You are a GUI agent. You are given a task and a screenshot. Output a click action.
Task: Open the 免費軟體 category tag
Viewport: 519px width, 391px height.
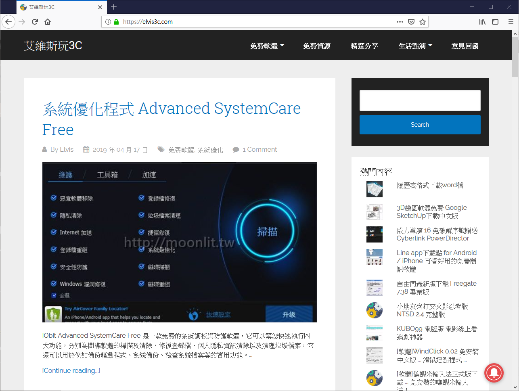(181, 150)
